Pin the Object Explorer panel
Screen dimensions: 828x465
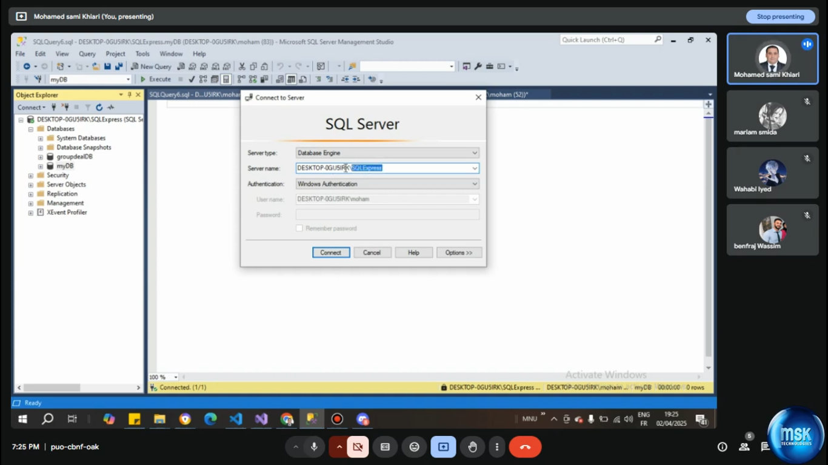point(130,95)
